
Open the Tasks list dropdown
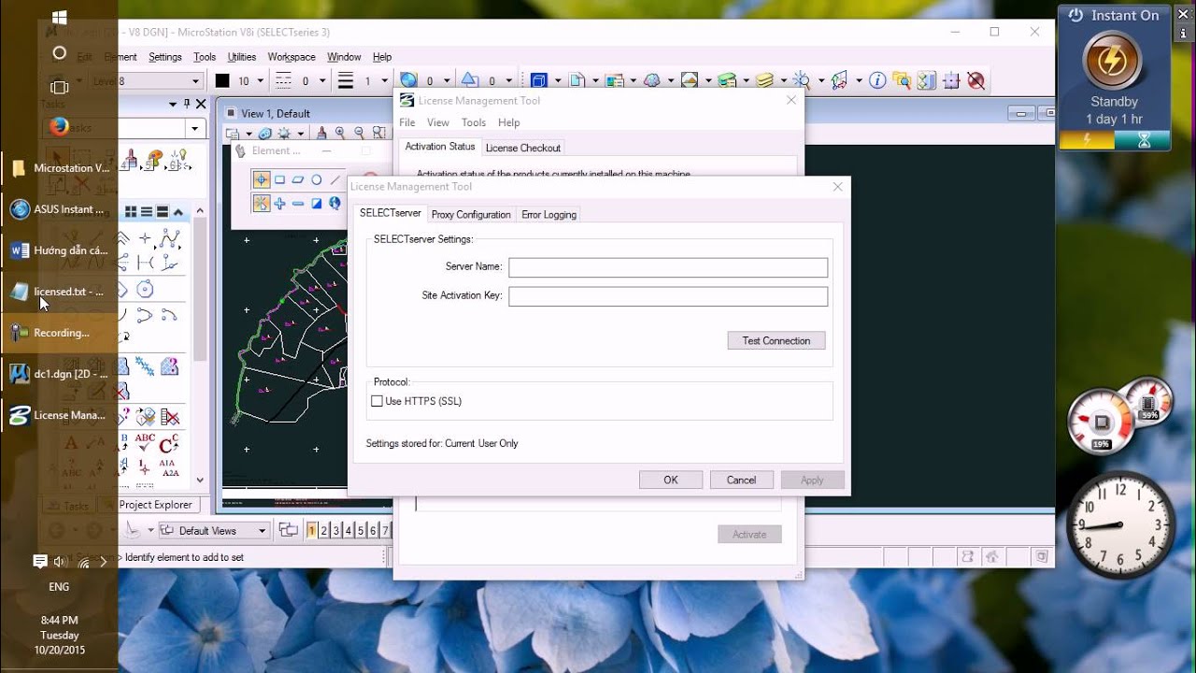[x=195, y=128]
